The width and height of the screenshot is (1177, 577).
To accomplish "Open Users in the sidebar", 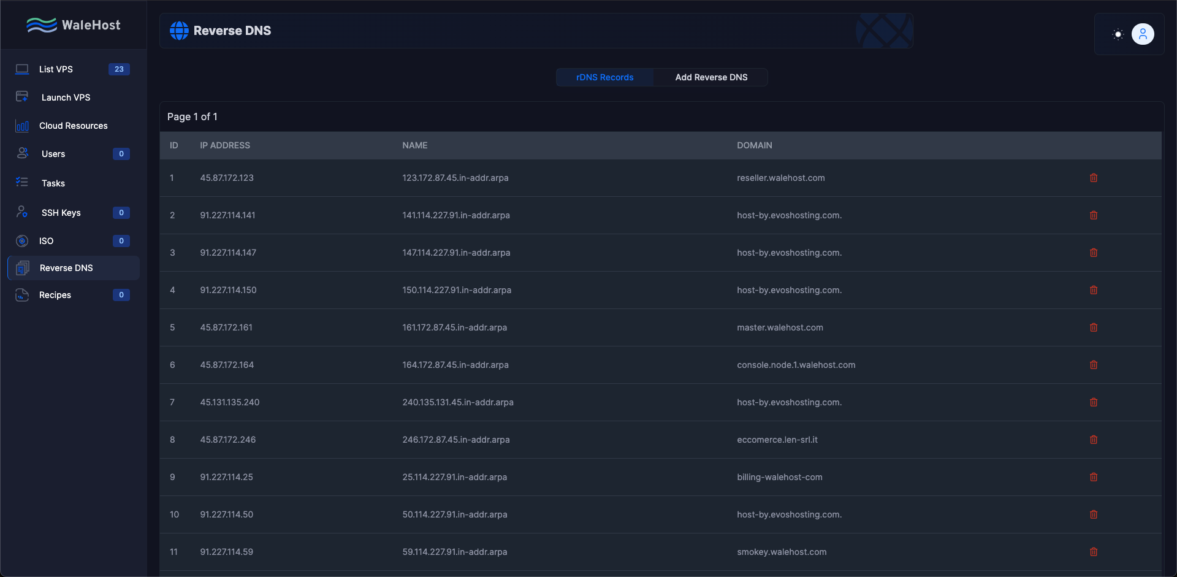I will [74, 154].
